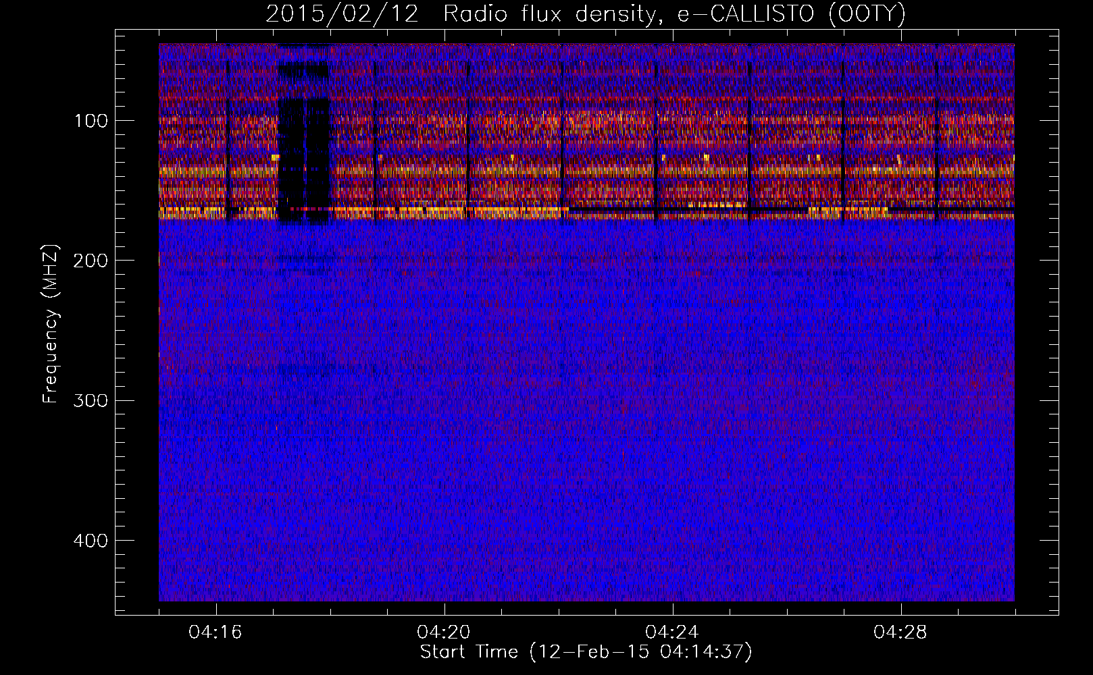1093x675 pixels.
Task: Click the 04:16 time tick label
Action: pyautogui.click(x=215, y=632)
